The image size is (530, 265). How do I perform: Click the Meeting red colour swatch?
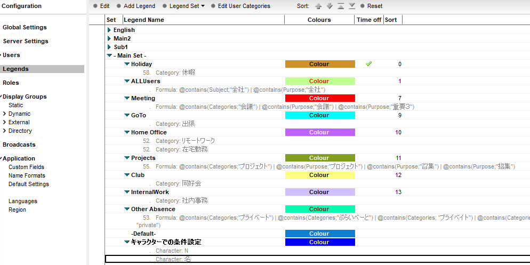(320, 98)
